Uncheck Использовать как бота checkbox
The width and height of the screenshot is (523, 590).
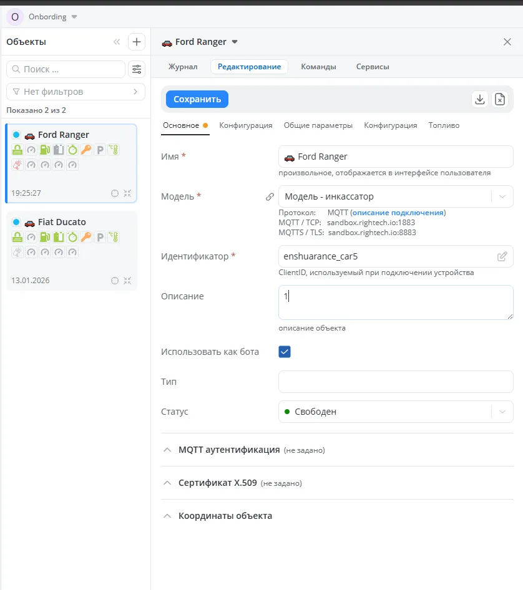(x=285, y=351)
